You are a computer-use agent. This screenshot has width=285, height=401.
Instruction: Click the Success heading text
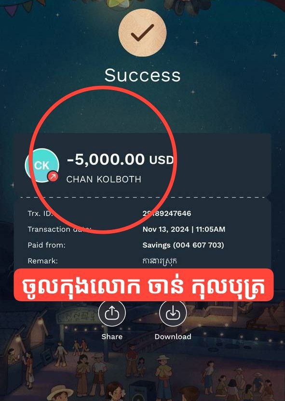pos(143,75)
